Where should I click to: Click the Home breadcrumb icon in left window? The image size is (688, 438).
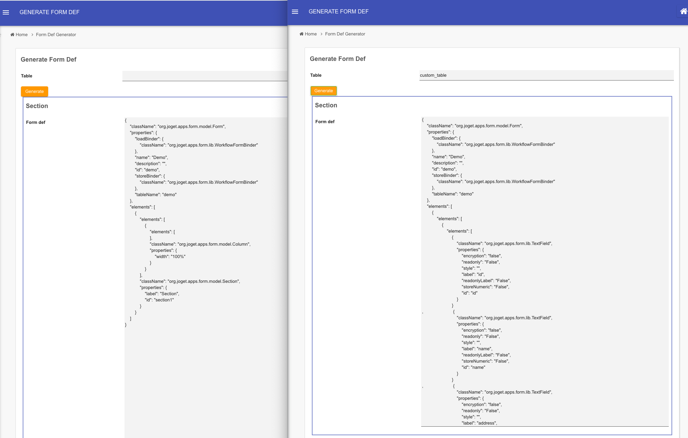(x=12, y=35)
